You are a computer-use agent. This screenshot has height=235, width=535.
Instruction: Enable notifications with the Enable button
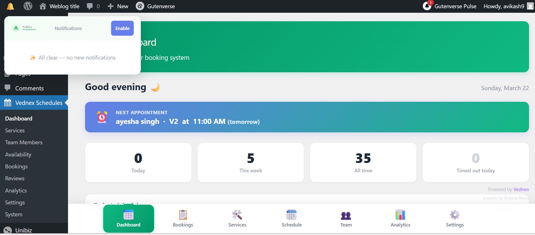tap(122, 28)
